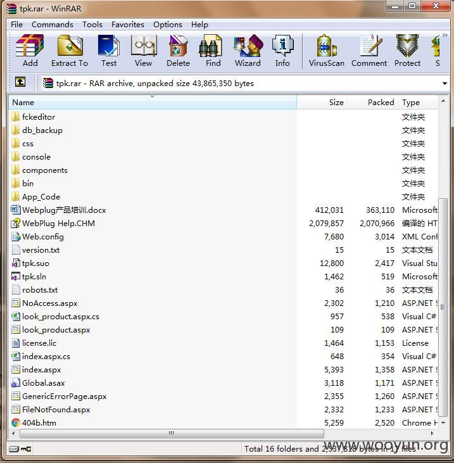Click the horizontal scrollbar thumb
454x463 pixels.
172,433
